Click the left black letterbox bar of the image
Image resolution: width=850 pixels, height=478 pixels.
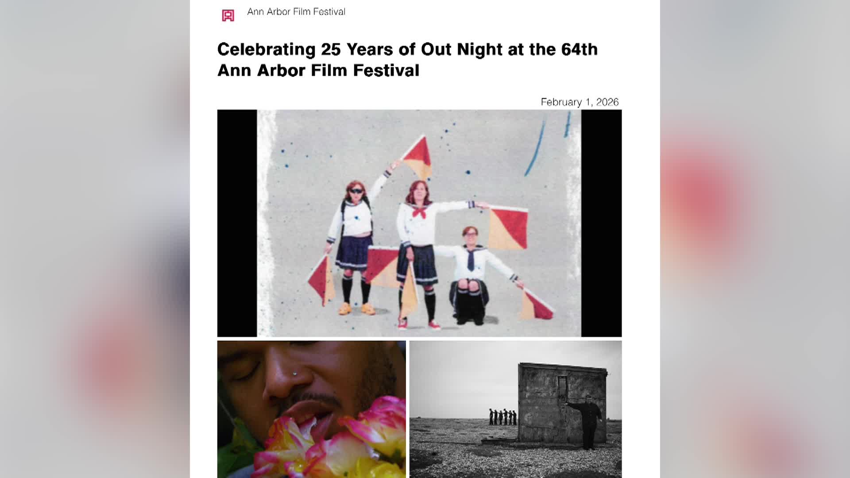(237, 223)
